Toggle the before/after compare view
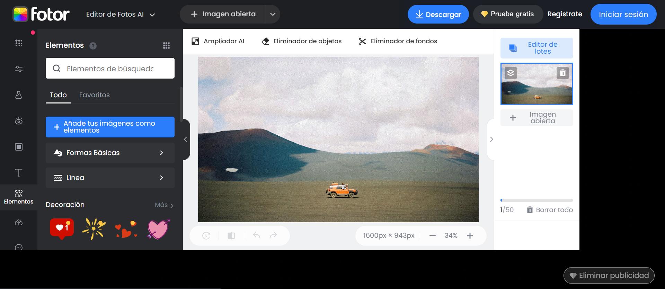665x289 pixels. pyautogui.click(x=231, y=236)
